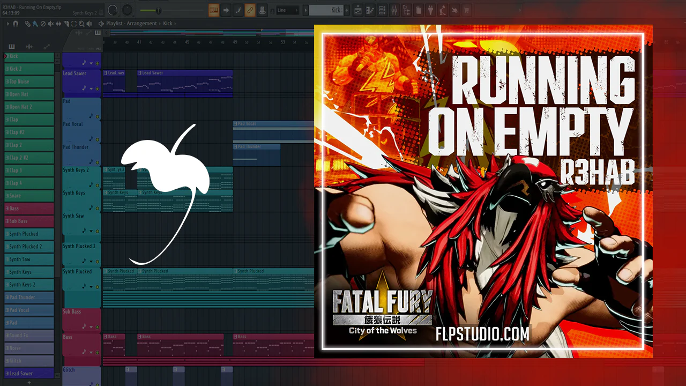Open the playlist options menu arrow
Screen dimensions: 686x386
8,24
